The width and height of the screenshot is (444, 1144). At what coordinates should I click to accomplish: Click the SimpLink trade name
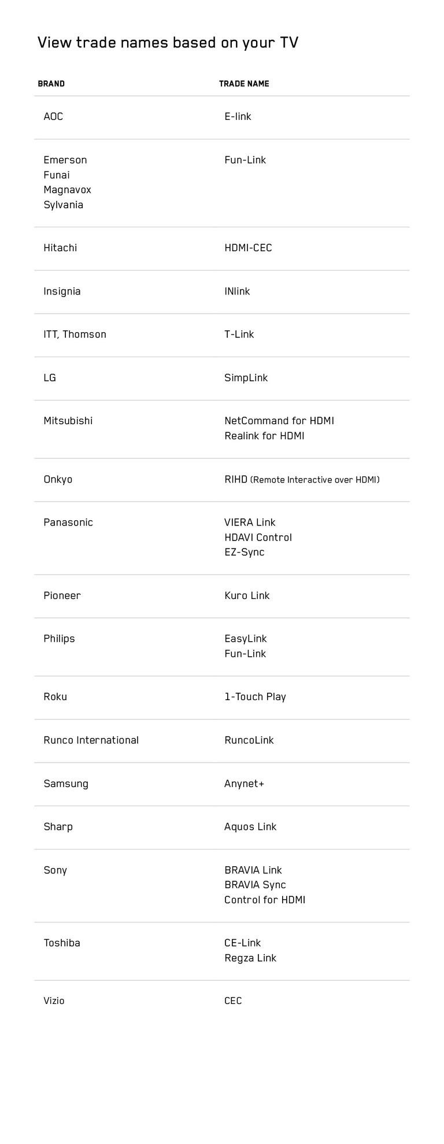pyautogui.click(x=246, y=378)
